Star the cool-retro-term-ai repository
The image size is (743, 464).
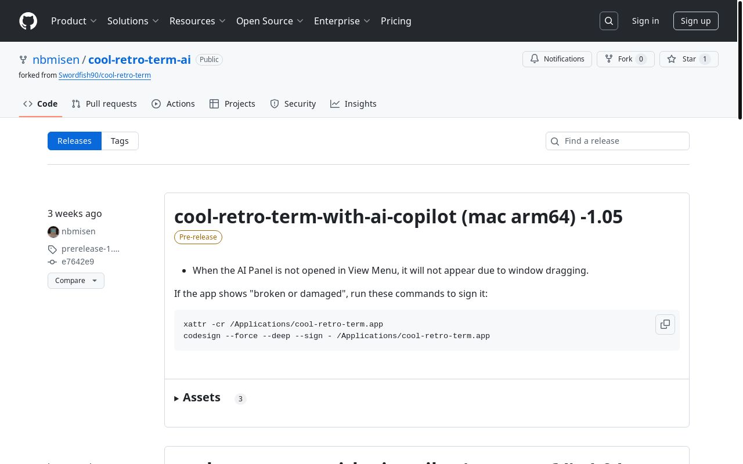coord(688,59)
